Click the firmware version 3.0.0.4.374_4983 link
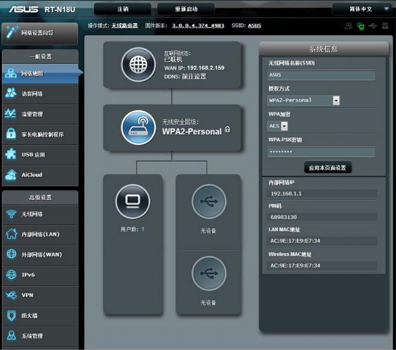This screenshot has width=396, height=350. [198, 25]
